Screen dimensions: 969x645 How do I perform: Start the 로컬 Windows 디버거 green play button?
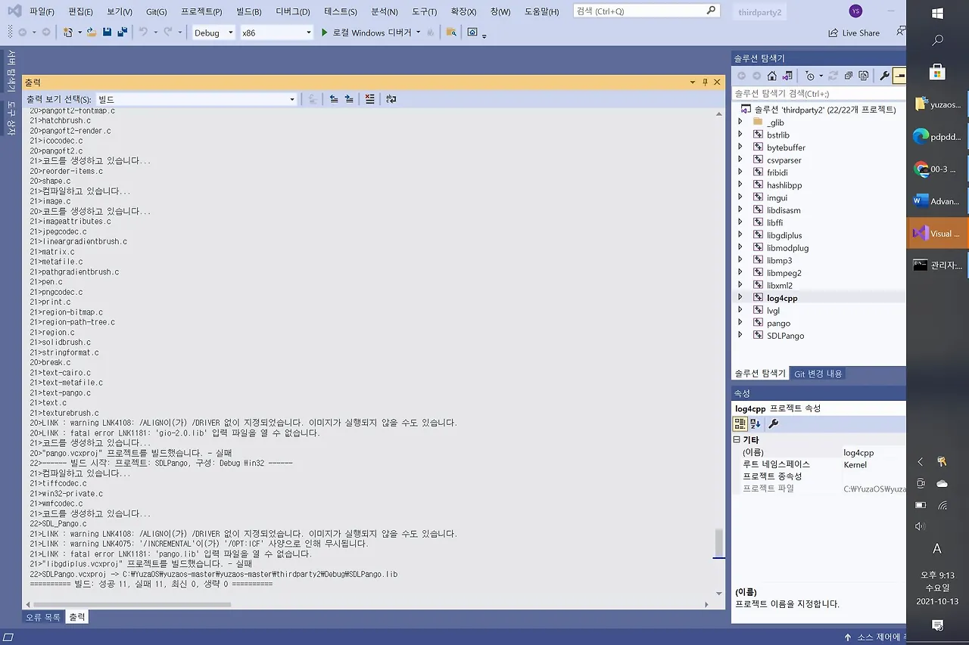tap(325, 33)
